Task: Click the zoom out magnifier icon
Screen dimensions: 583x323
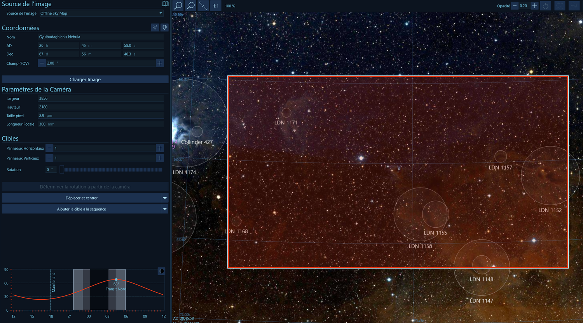Action: pyautogui.click(x=191, y=6)
